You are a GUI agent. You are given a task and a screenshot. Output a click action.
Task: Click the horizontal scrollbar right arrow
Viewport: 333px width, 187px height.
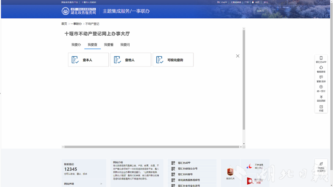[241, 147]
